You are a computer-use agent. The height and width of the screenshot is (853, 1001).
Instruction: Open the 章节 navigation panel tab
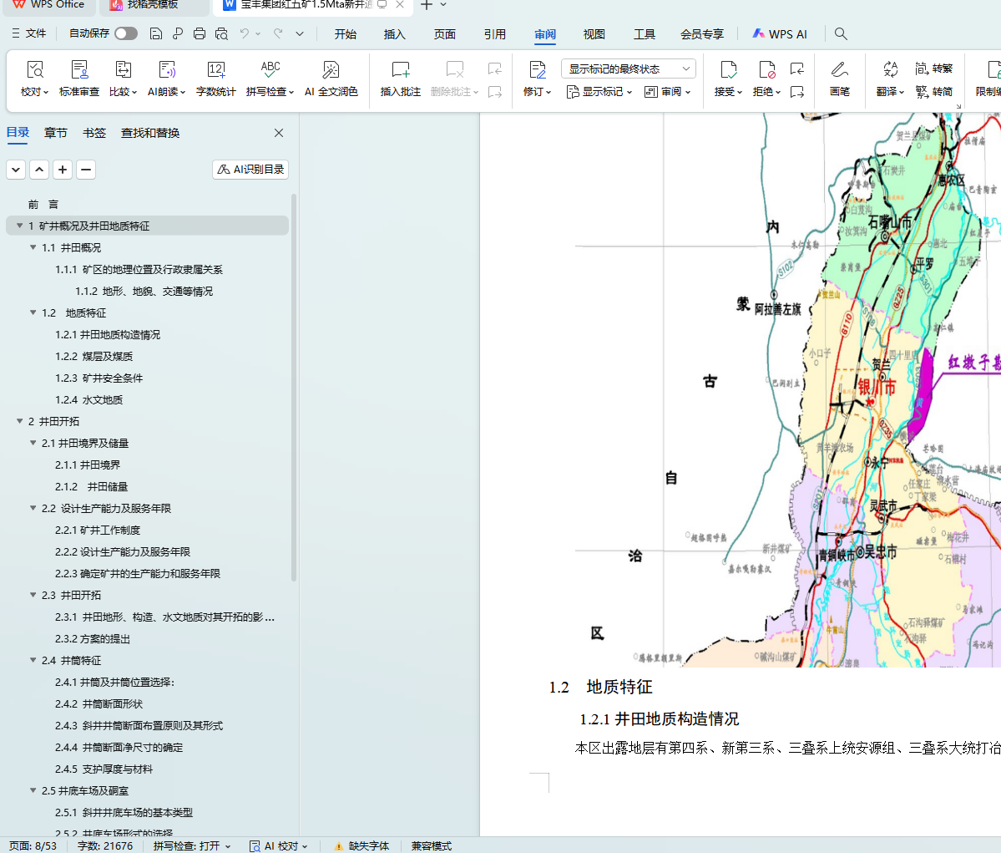(56, 133)
